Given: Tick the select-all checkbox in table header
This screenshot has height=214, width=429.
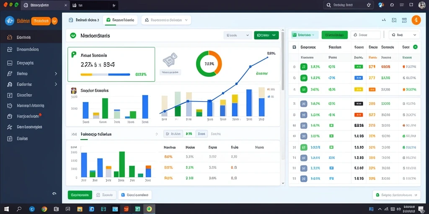Looking at the screenshot, I should click(295, 47).
